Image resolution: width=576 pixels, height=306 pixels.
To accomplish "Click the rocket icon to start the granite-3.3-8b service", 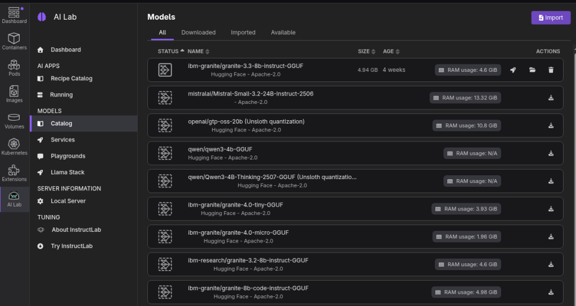I will click(513, 70).
